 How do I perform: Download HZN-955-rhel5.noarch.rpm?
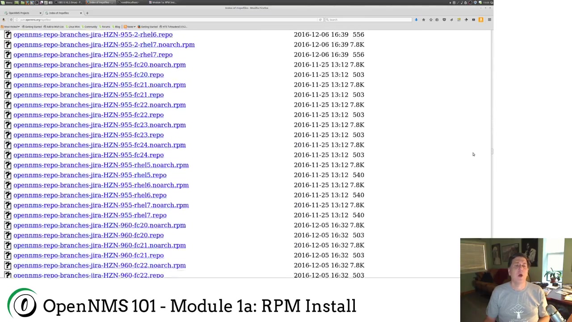(101, 165)
